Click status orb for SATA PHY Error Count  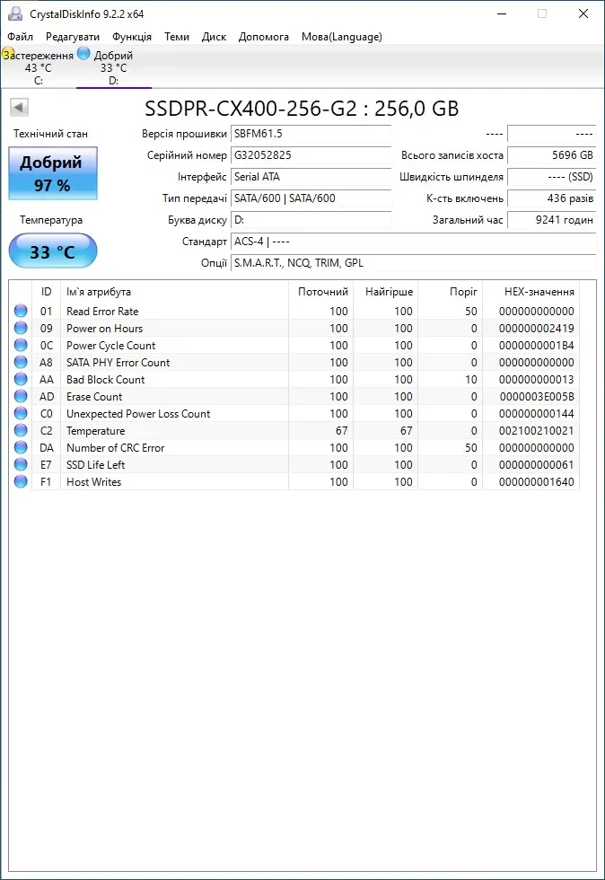[x=21, y=362]
